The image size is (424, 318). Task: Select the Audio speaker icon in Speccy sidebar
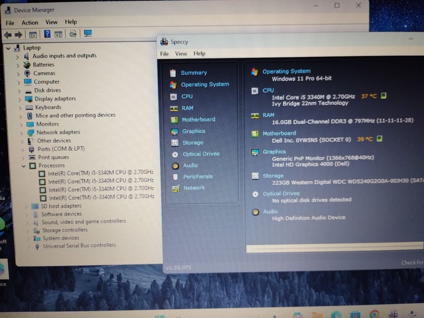pos(175,166)
